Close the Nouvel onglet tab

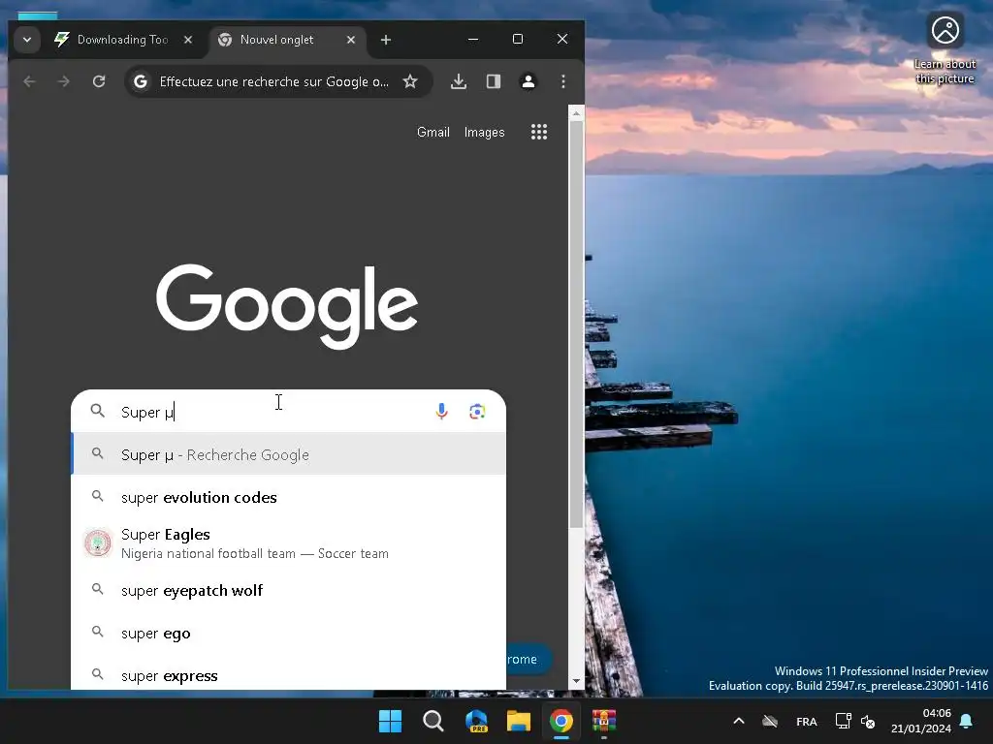tap(351, 40)
